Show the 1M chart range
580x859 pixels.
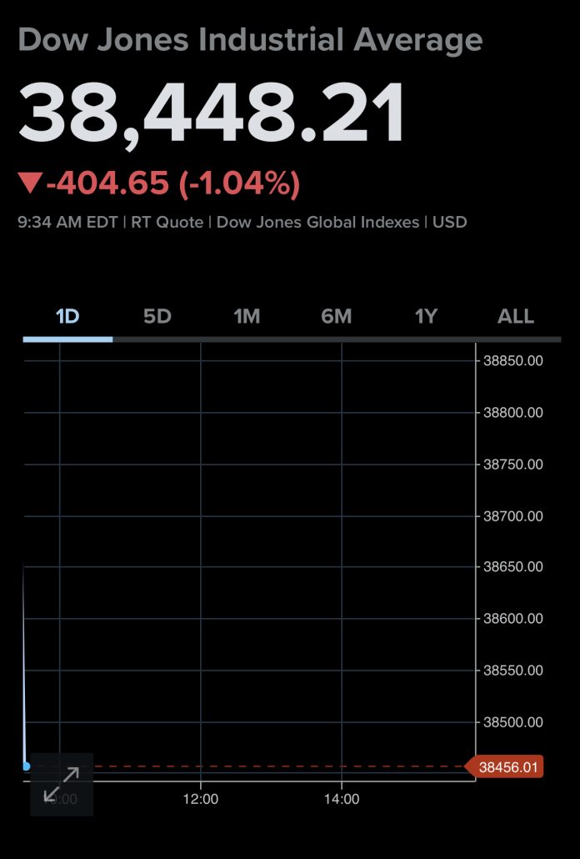pyautogui.click(x=247, y=317)
